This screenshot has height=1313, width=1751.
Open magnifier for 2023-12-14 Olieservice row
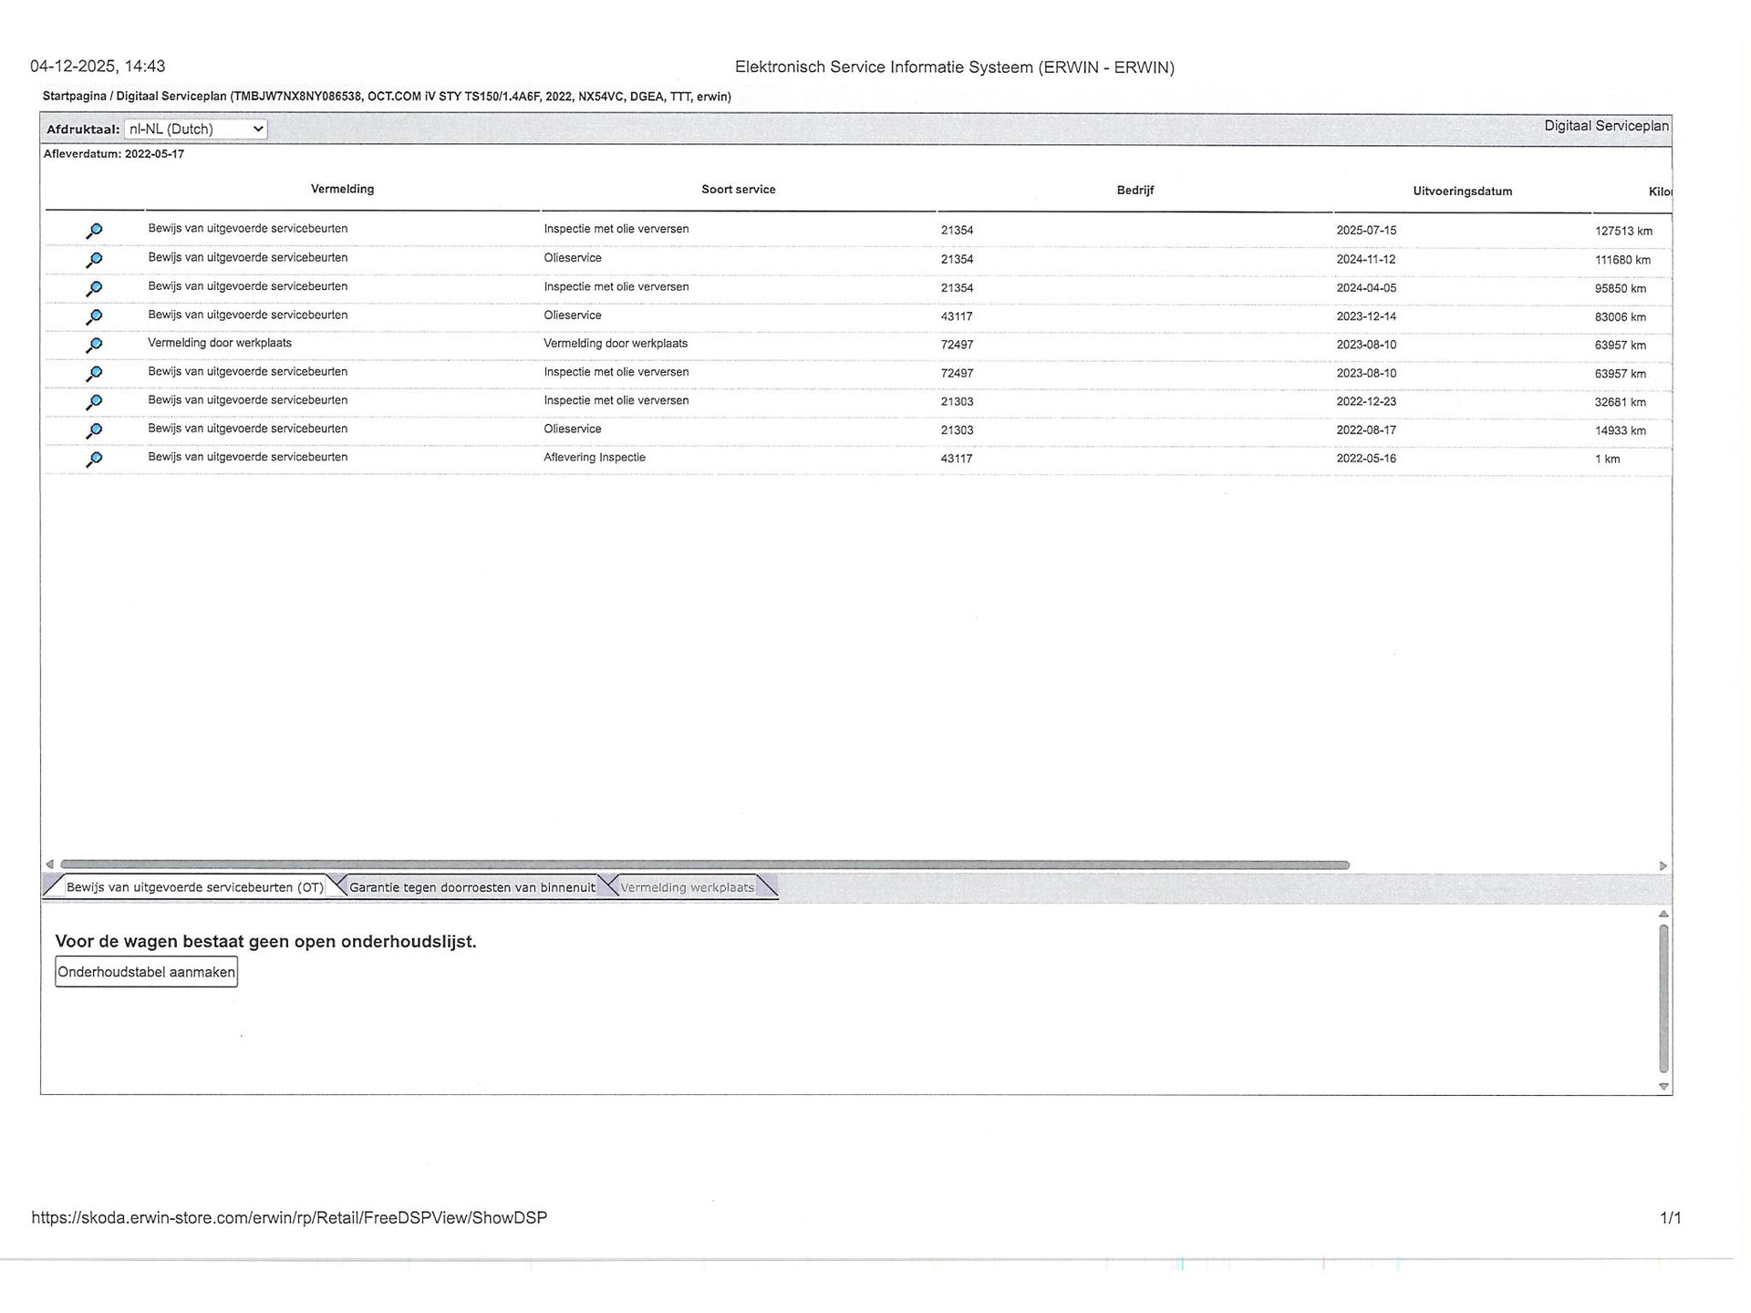(94, 316)
